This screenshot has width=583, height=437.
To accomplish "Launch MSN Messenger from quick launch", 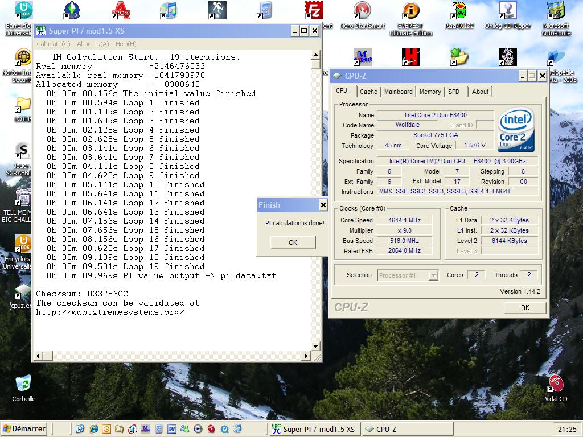I will (185, 429).
